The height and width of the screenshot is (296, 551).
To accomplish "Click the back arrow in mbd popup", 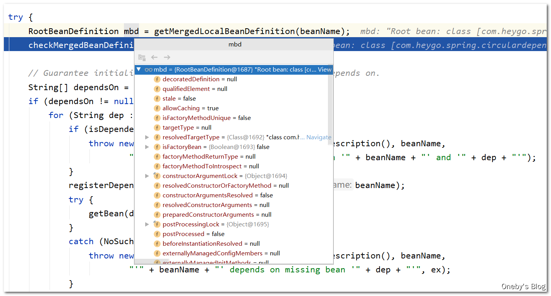I will tap(154, 57).
